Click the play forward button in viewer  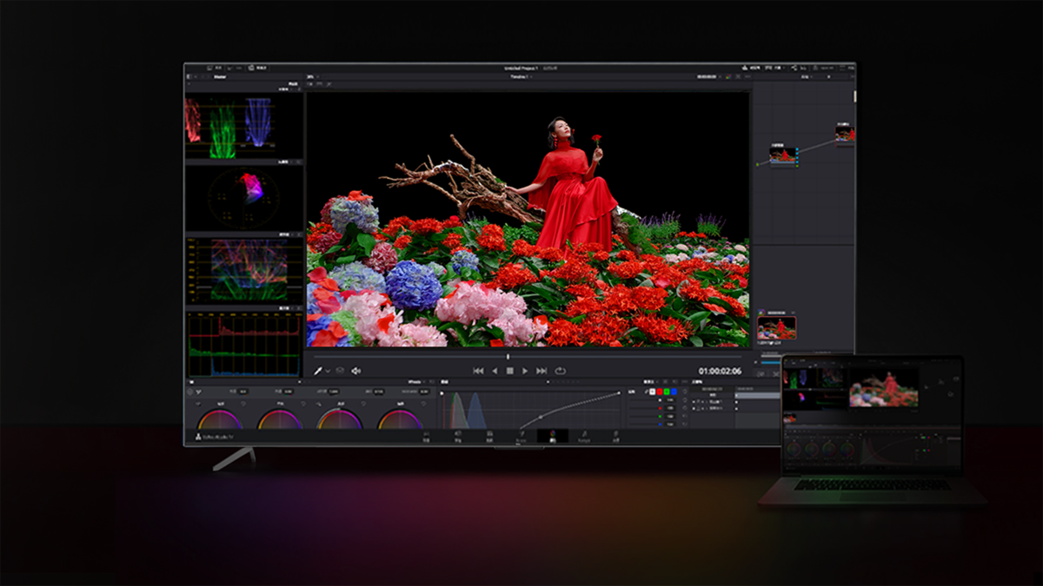[x=525, y=371]
